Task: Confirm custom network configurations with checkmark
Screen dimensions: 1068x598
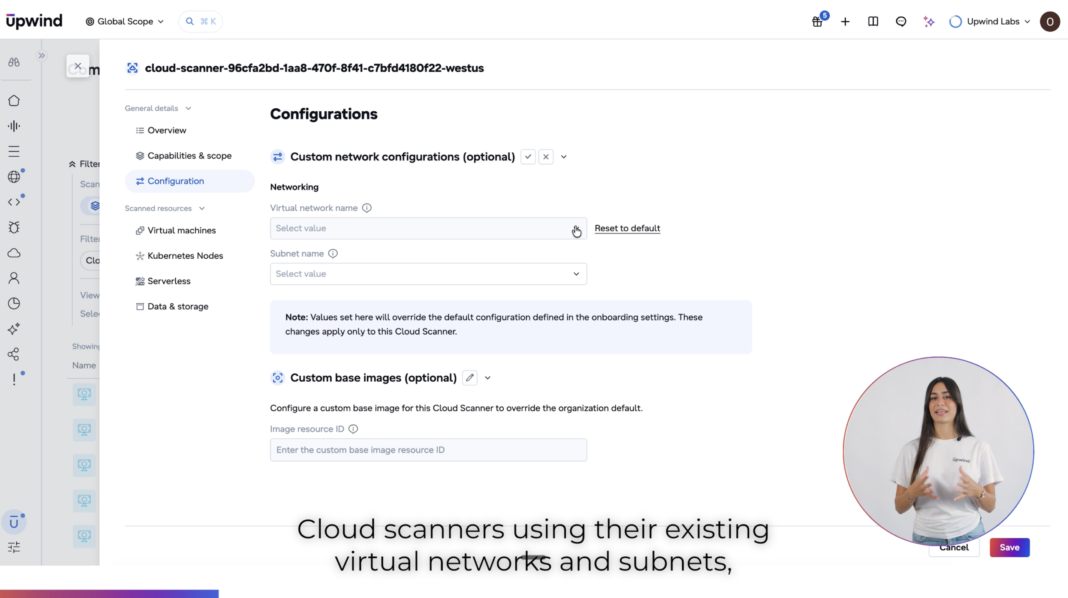Action: click(x=528, y=157)
